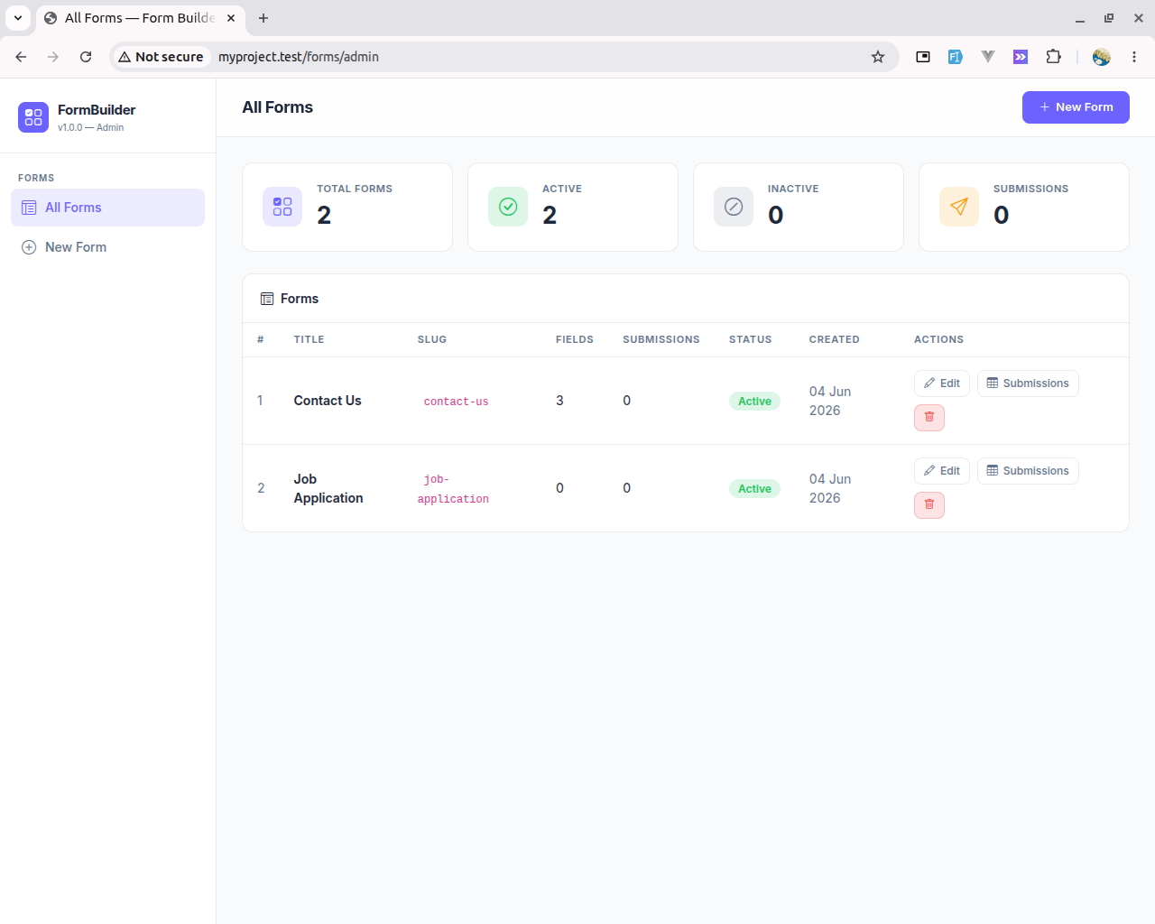This screenshot has height=924, width=1155.
Task: Click the Contact Us form title
Action: click(x=328, y=401)
